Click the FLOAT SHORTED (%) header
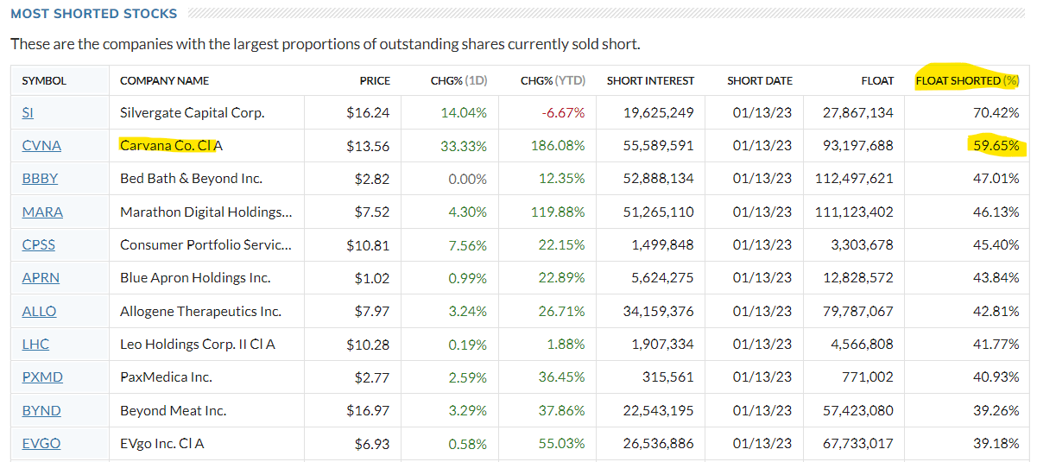This screenshot has height=462, width=1037. point(967,80)
